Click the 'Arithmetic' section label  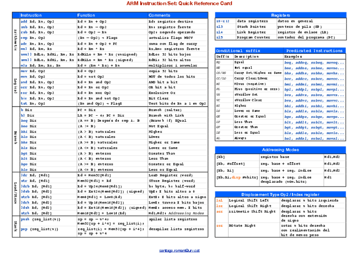(x=16, y=40)
